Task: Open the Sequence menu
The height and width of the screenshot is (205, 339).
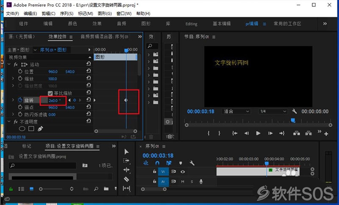Action: pos(67,14)
